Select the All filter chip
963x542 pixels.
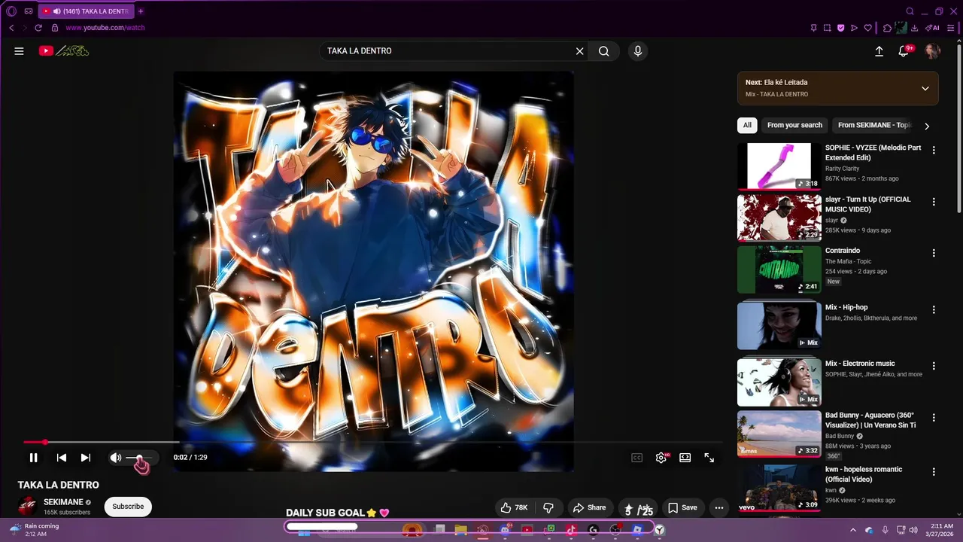(747, 125)
